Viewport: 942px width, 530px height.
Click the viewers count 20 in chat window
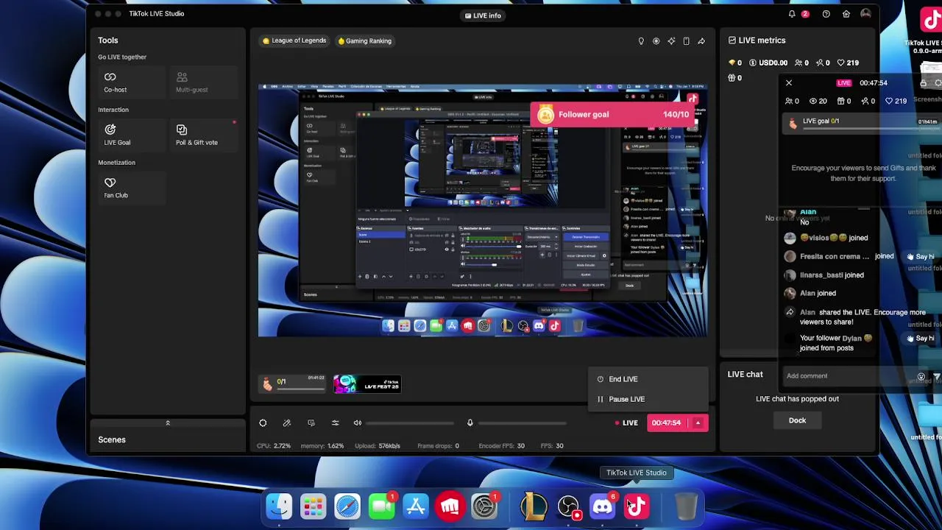(818, 101)
